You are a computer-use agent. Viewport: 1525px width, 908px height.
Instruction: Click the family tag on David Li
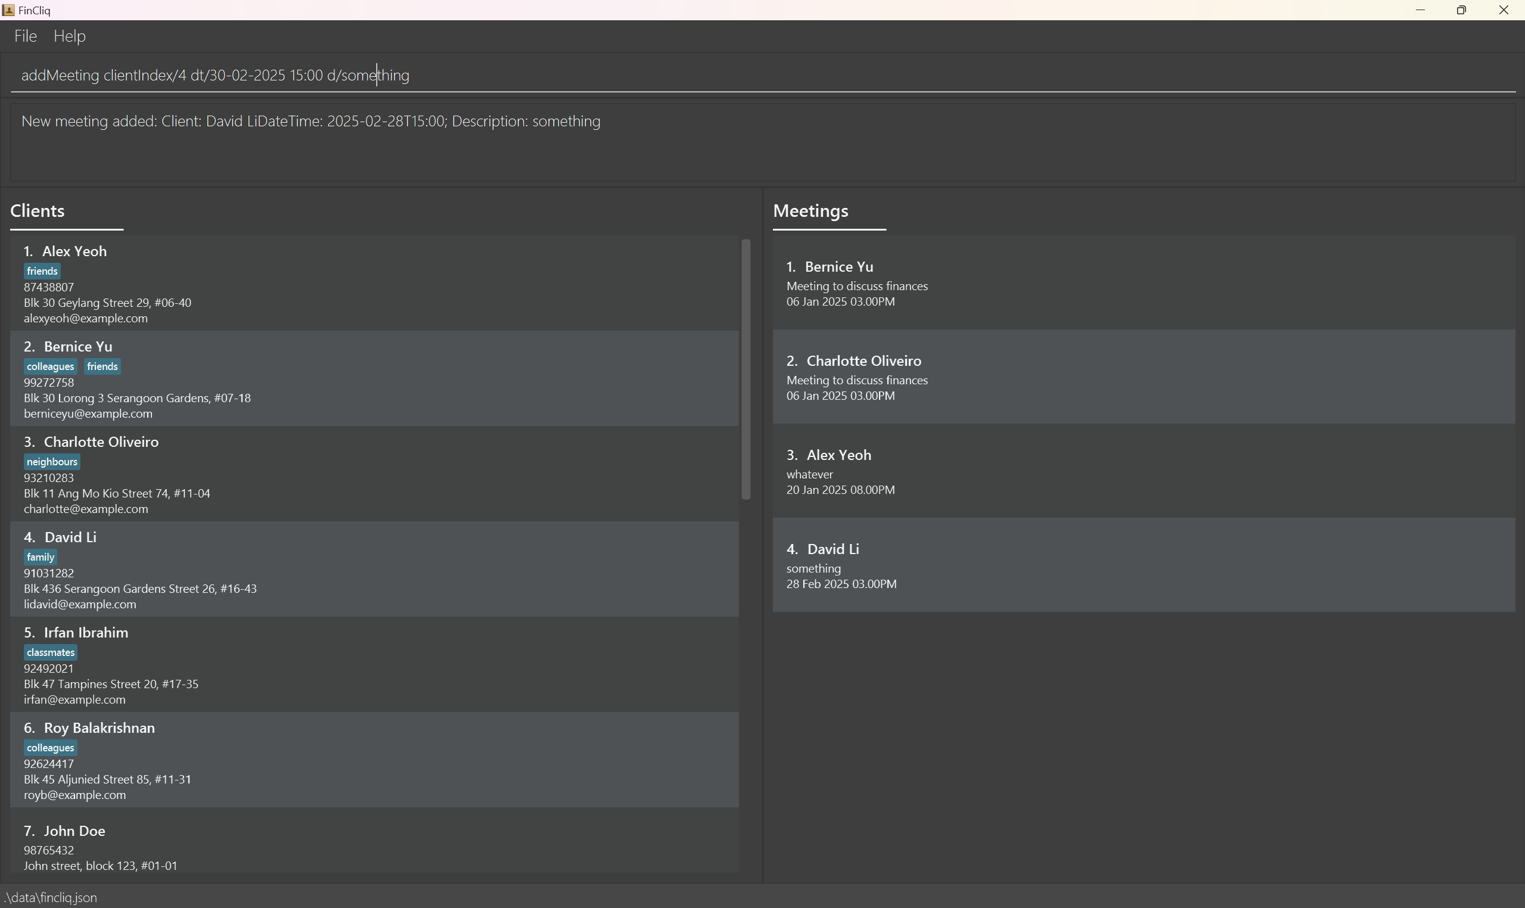pos(41,558)
